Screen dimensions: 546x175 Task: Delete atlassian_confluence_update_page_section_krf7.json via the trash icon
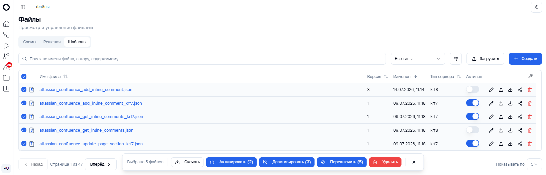click(530, 144)
